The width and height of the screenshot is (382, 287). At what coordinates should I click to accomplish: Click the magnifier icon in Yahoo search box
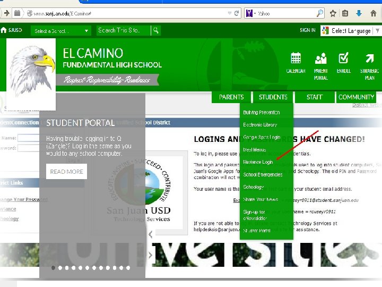click(319, 13)
